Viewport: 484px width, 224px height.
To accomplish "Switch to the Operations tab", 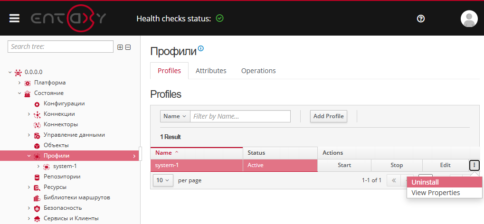I will tap(258, 71).
